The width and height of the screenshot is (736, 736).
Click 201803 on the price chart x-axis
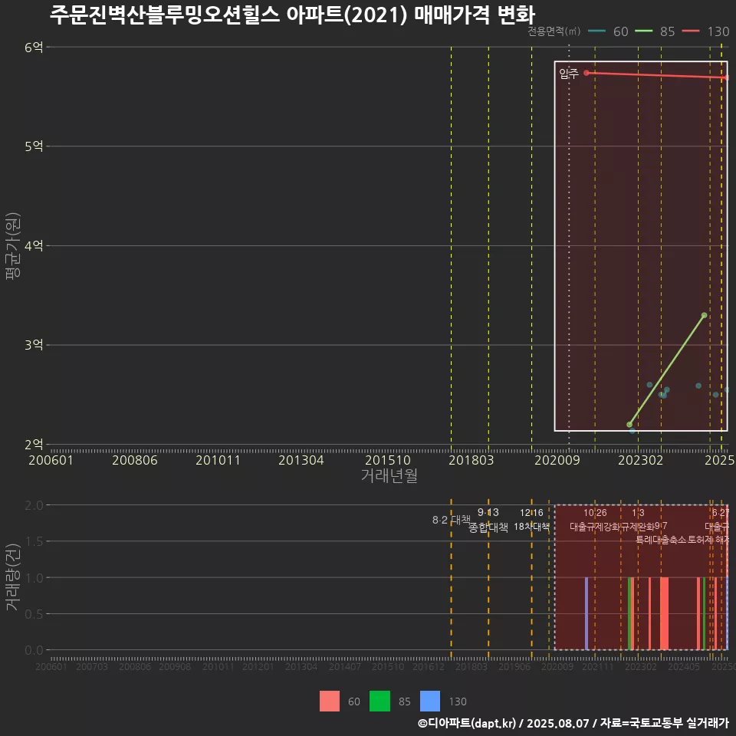click(472, 460)
